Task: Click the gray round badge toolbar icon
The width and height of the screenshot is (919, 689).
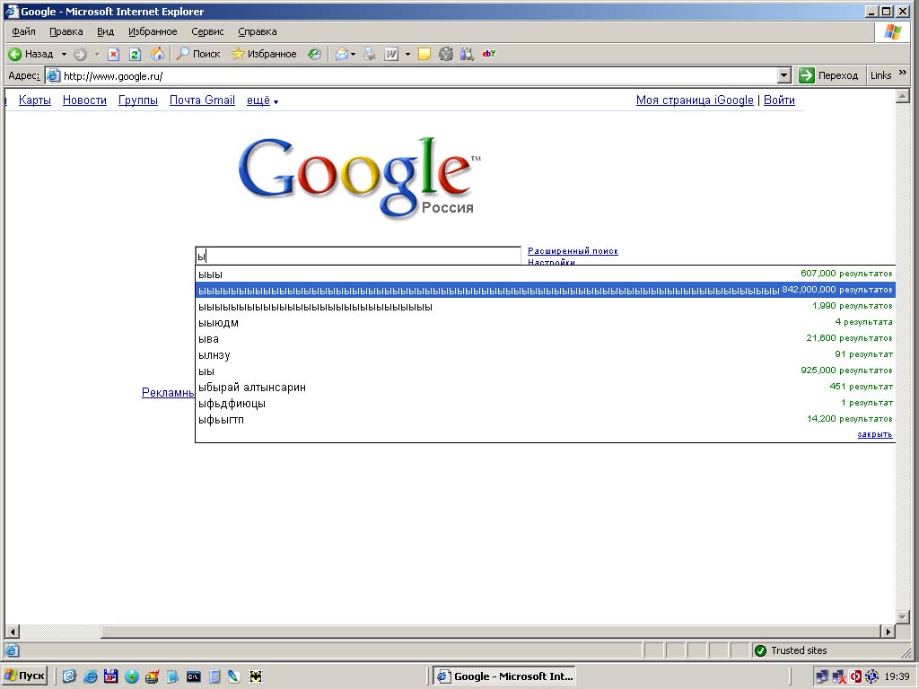Action: point(446,55)
